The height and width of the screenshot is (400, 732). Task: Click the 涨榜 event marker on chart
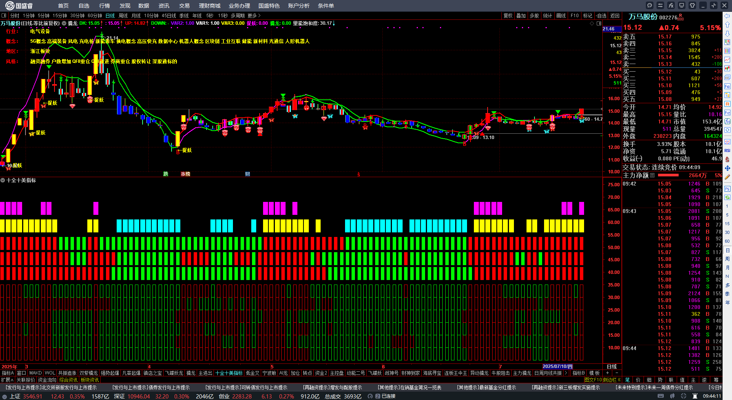(x=185, y=174)
